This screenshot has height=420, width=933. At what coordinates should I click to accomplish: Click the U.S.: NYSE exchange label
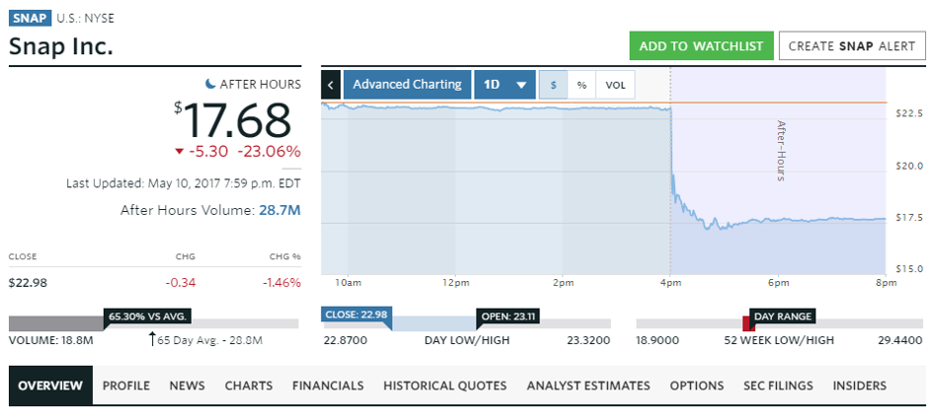[85, 19]
